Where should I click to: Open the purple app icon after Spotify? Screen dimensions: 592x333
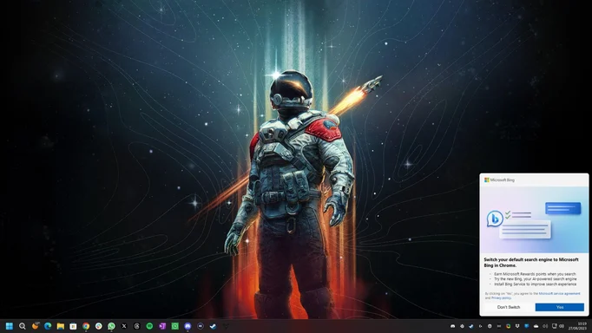[x=162, y=326]
